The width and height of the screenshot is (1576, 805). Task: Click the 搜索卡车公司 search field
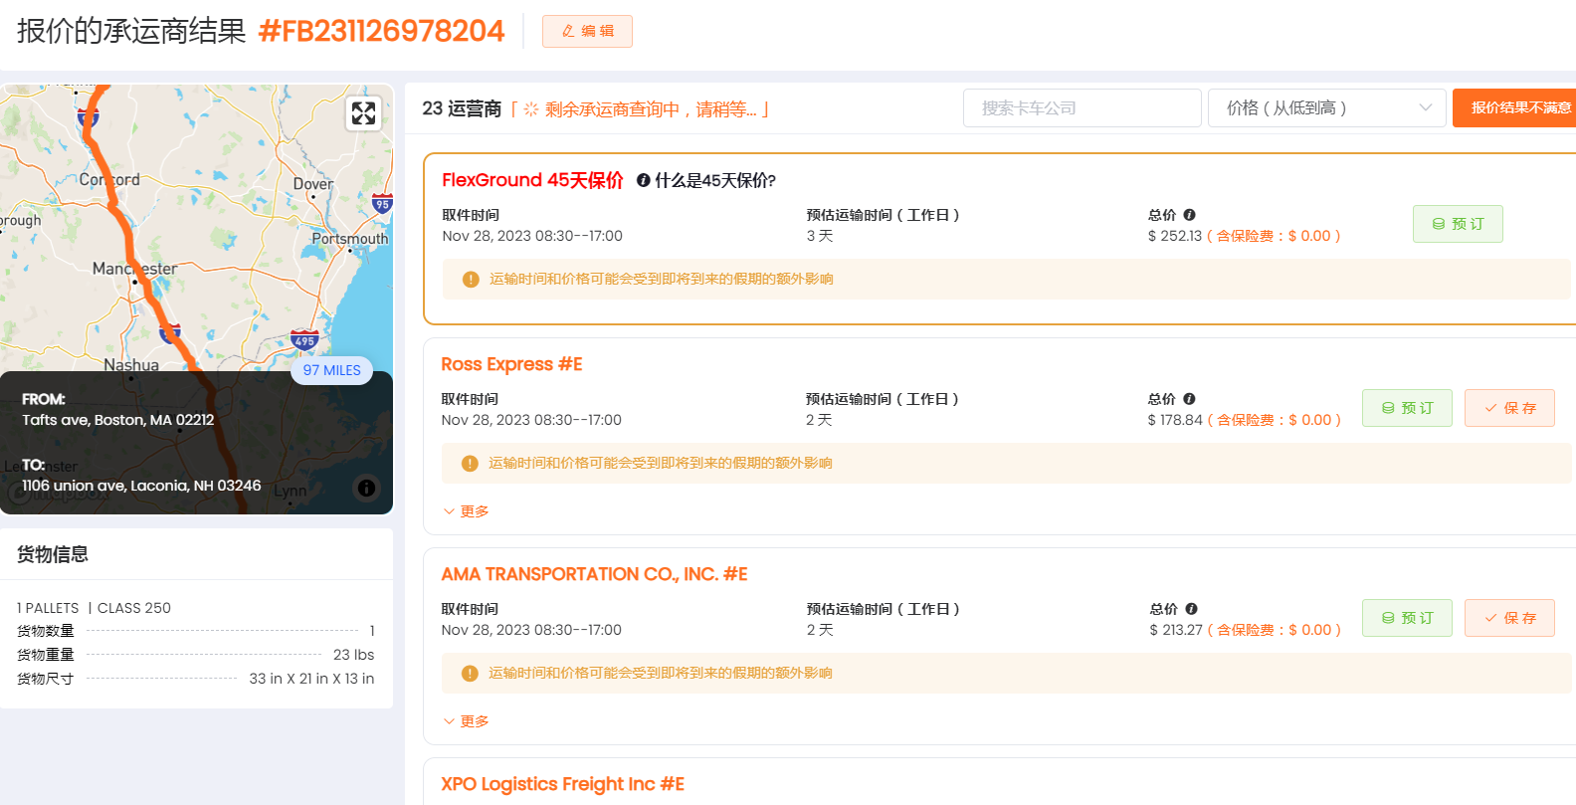pos(1082,108)
